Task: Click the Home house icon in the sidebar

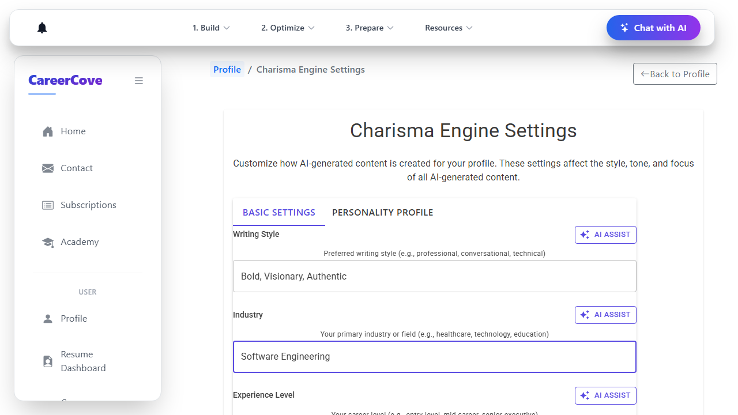Action: [48, 131]
